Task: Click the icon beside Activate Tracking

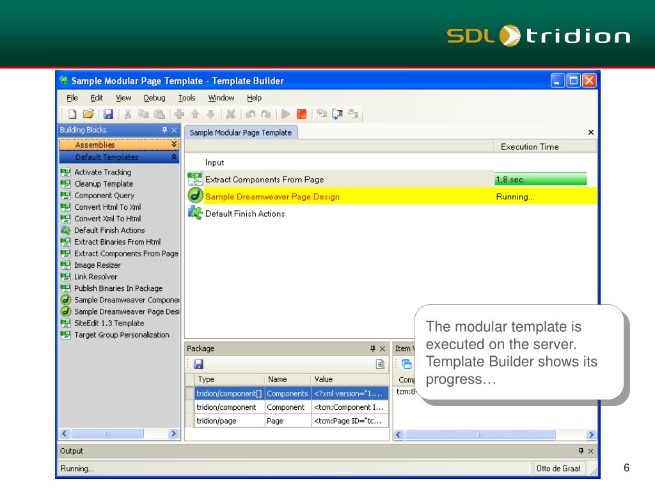Action: pyautogui.click(x=66, y=172)
